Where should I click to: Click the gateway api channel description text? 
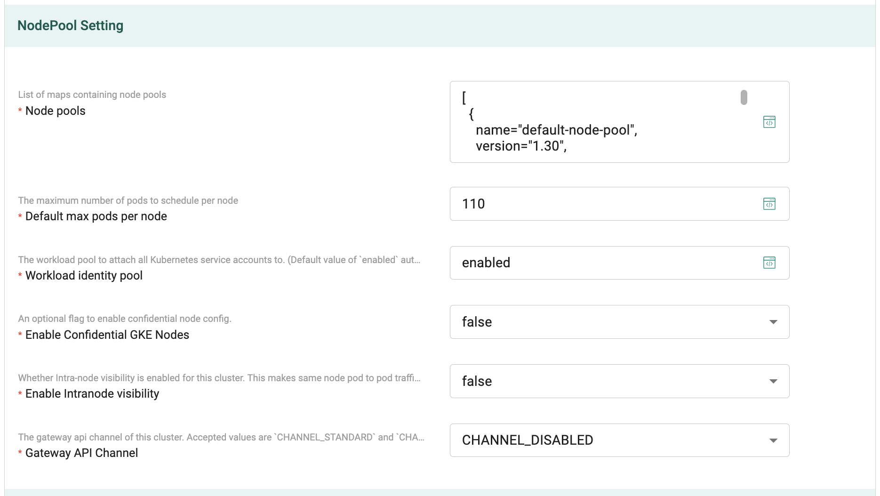pos(221,437)
